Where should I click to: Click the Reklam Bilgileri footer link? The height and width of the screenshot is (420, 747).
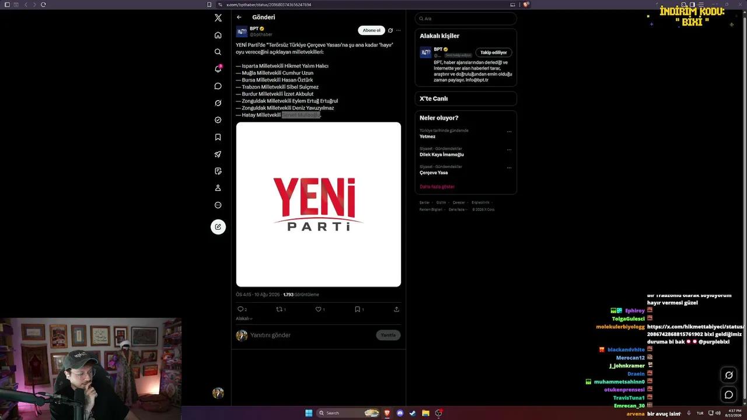coord(431,209)
